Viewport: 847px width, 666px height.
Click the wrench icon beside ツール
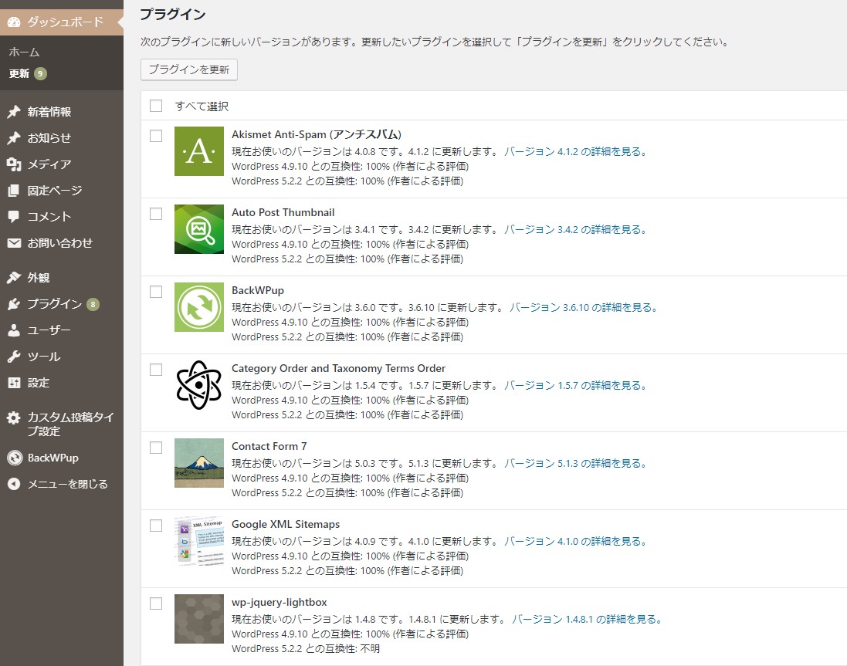(14, 357)
